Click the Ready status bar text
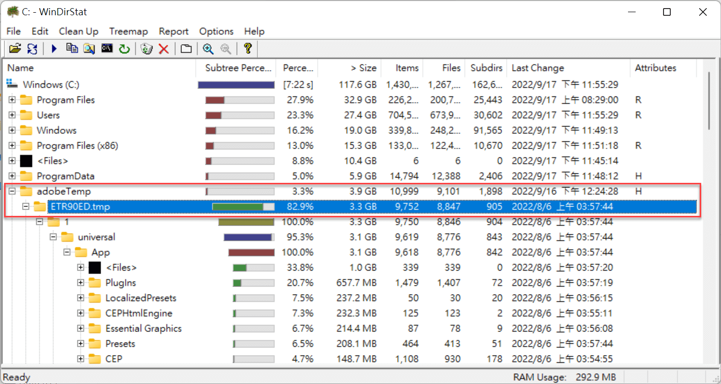Screen dimensions: 721x384 pos(17,377)
